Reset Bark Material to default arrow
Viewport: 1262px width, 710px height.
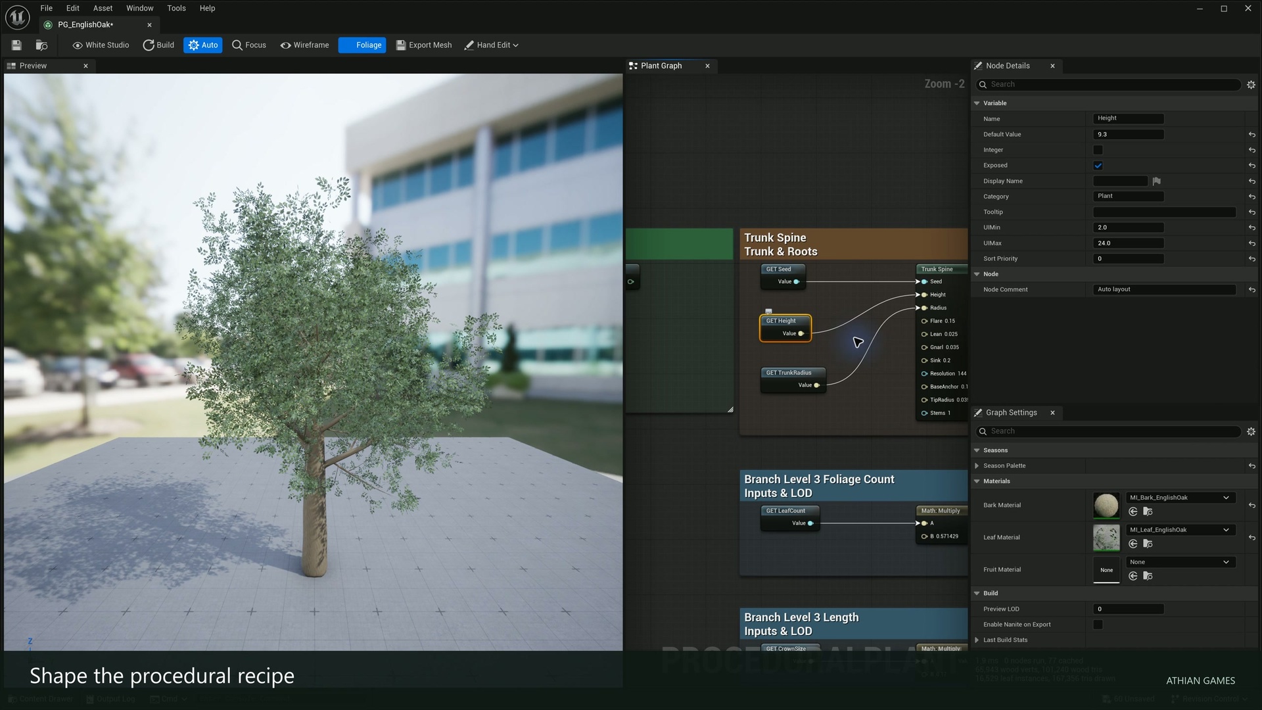[x=1251, y=506]
